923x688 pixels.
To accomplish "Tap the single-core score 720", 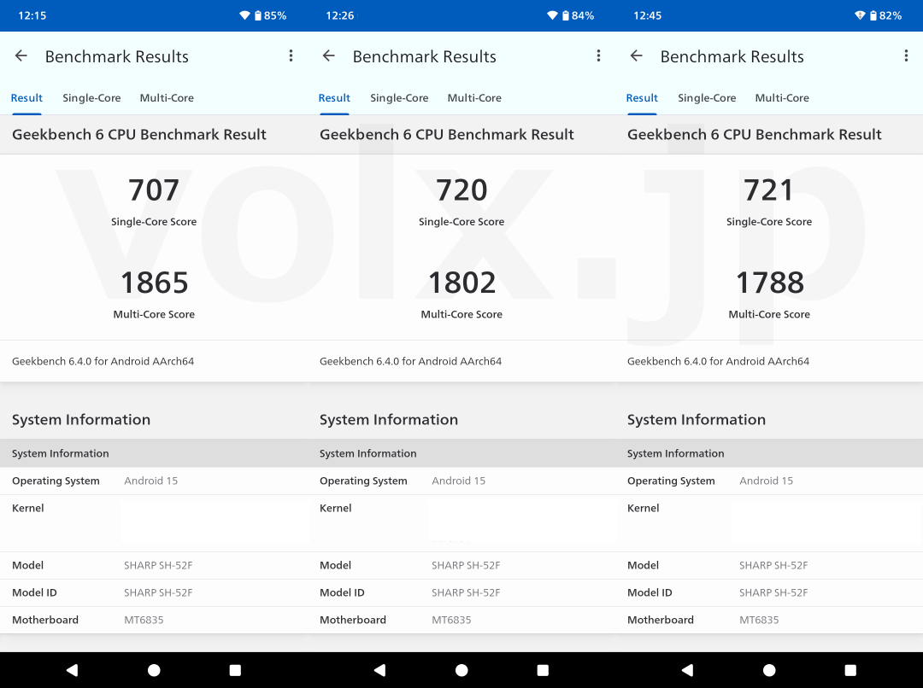I will pos(461,190).
